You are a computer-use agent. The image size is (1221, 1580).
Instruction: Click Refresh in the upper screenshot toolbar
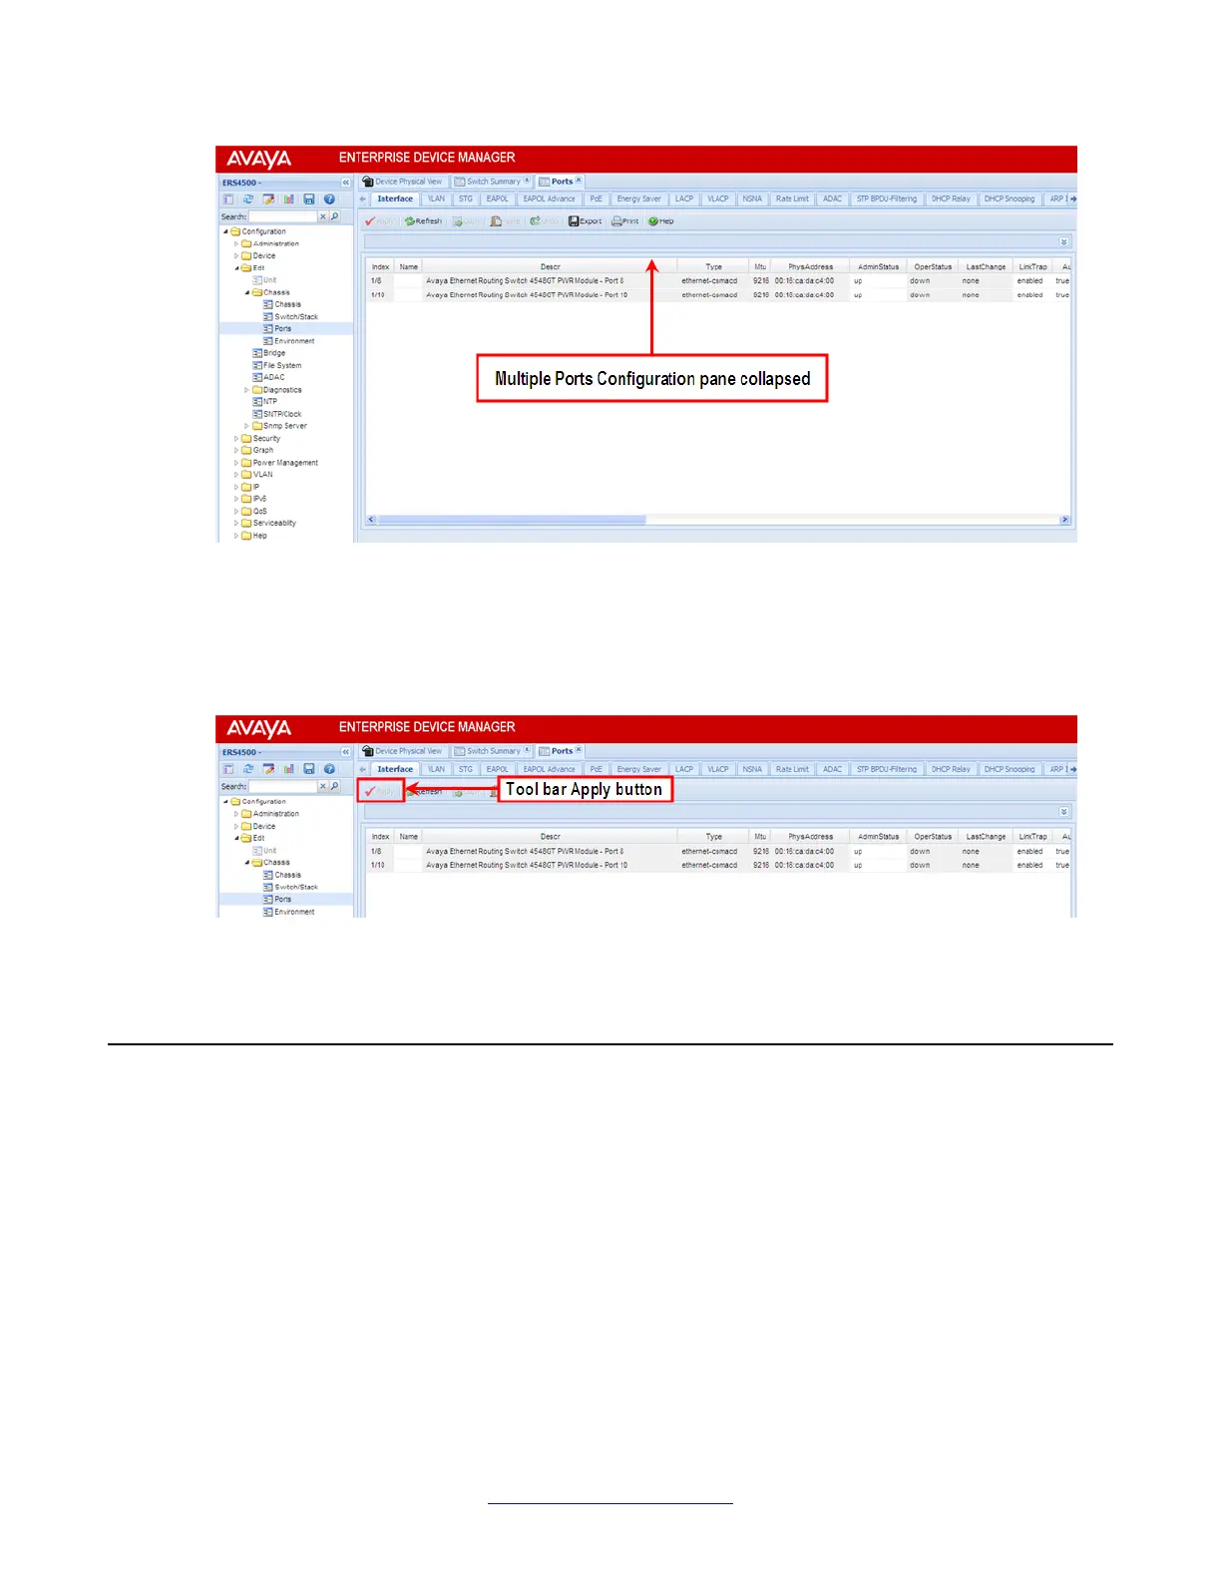click(x=423, y=221)
